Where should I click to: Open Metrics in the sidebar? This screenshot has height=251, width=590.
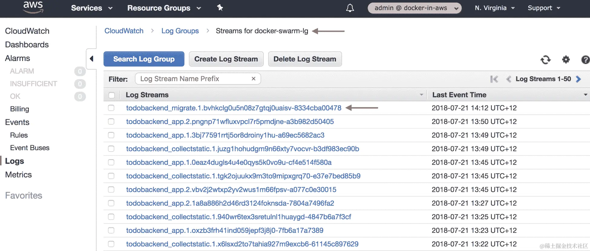coord(18,175)
